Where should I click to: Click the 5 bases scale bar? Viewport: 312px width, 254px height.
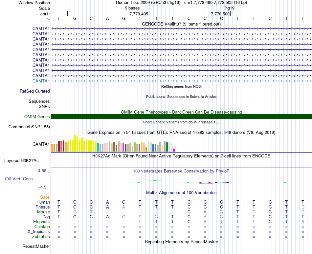pos(182,8)
